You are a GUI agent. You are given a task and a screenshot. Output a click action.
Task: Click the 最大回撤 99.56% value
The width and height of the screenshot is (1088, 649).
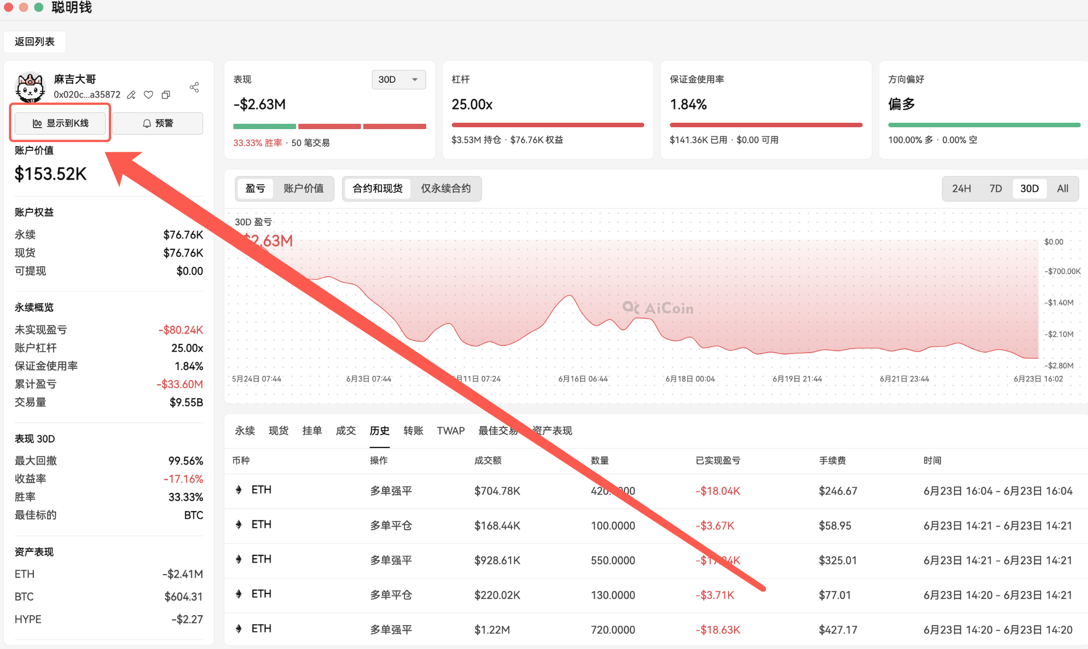(186, 461)
